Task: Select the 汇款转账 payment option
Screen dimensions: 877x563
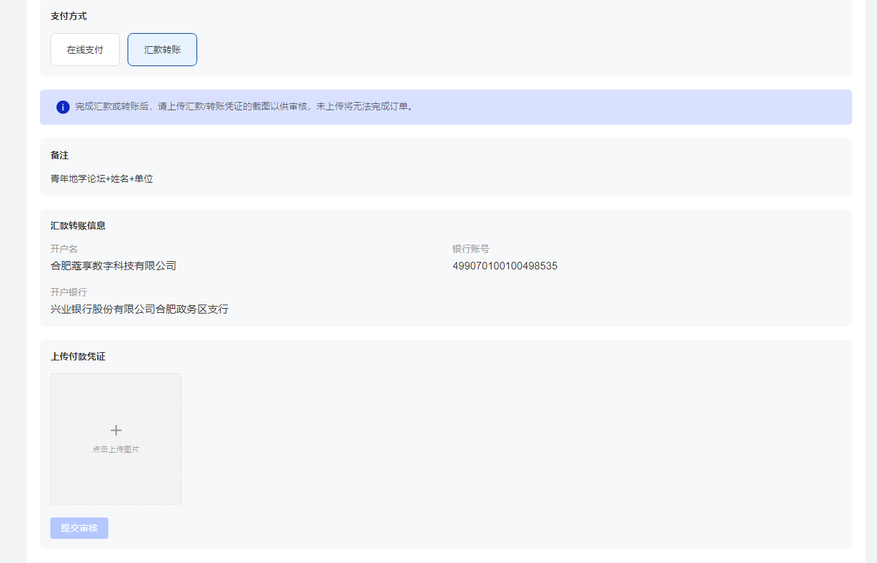Action: pos(162,50)
